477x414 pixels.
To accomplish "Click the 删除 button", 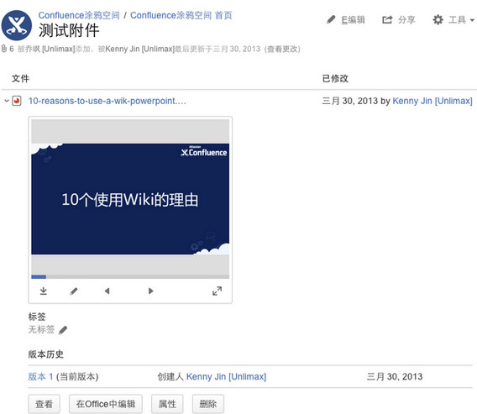I will [x=208, y=404].
